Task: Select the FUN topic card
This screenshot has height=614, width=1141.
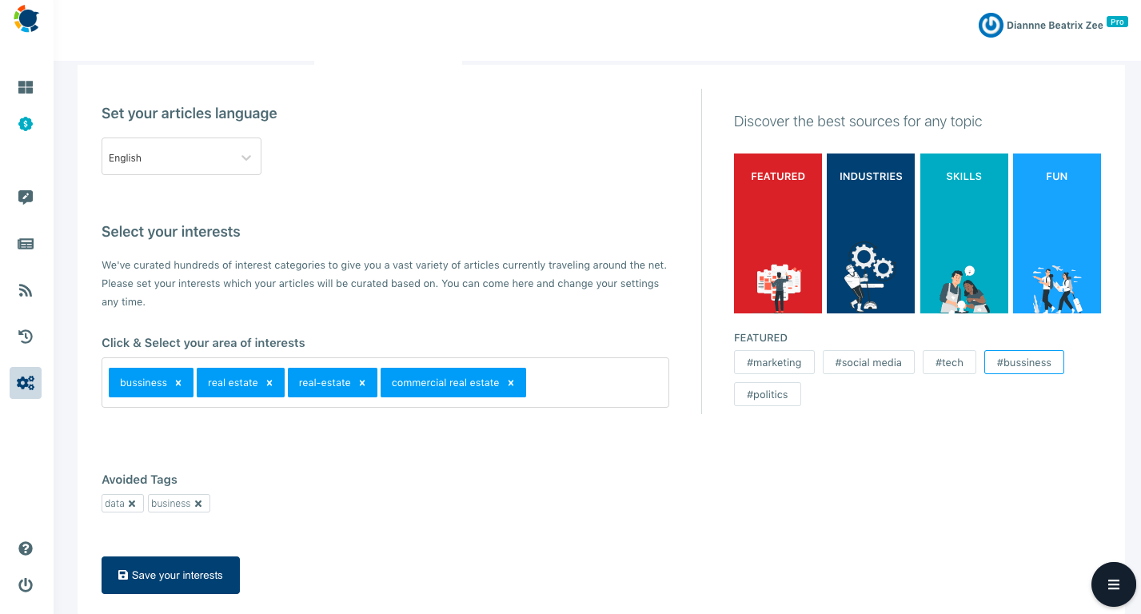Action: (1057, 233)
